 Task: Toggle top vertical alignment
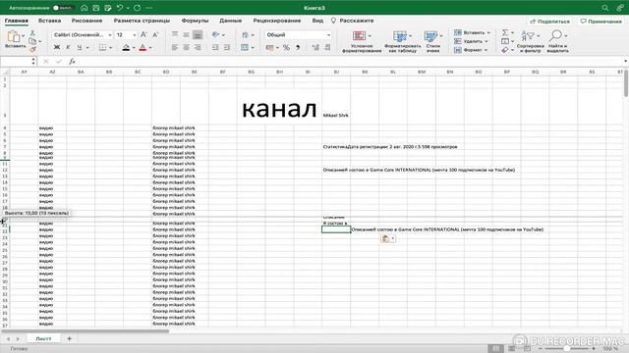click(175, 35)
